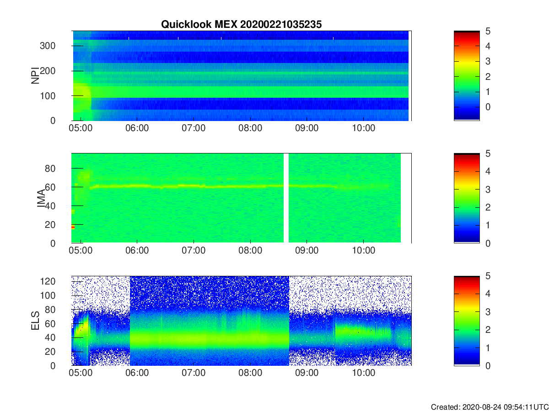Click the IMA panel colorbar
Image resolution: width=549 pixels, height=411 pixels.
click(x=467, y=198)
